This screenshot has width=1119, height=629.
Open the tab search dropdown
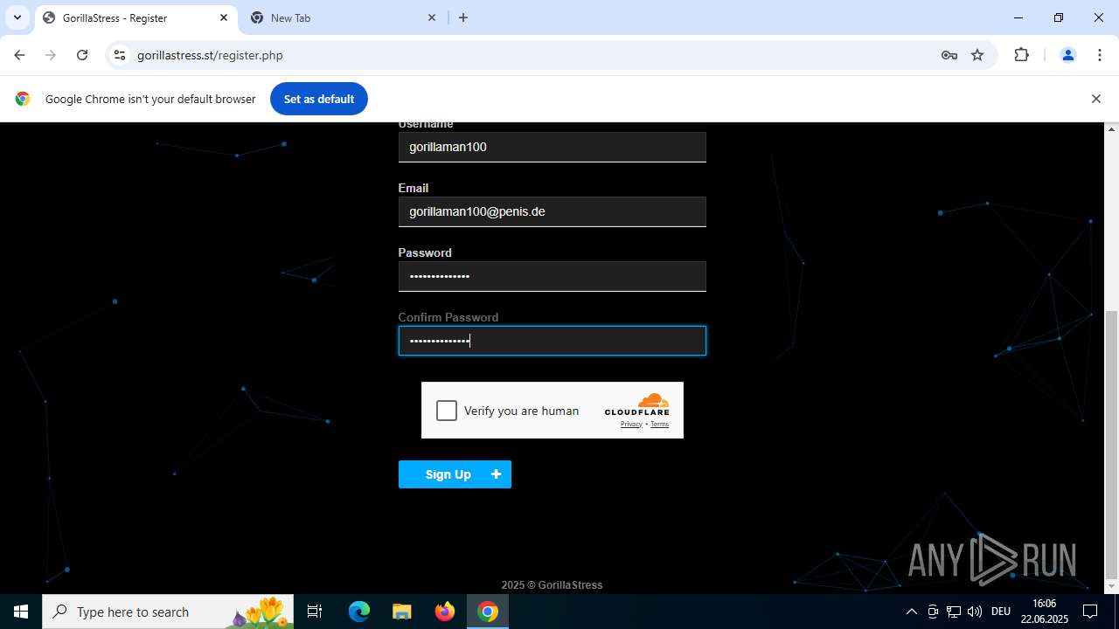coord(17,17)
